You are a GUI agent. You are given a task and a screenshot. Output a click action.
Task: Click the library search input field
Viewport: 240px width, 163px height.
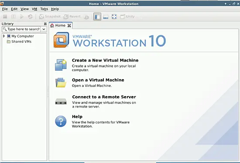click(21, 29)
